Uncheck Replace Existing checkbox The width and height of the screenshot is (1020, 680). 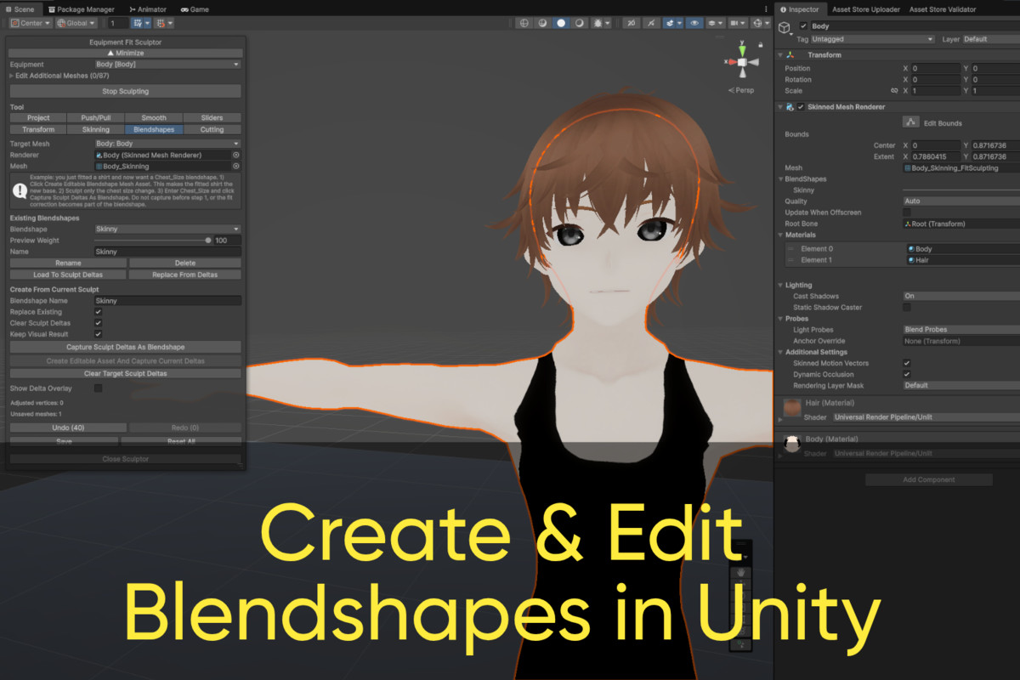point(98,312)
